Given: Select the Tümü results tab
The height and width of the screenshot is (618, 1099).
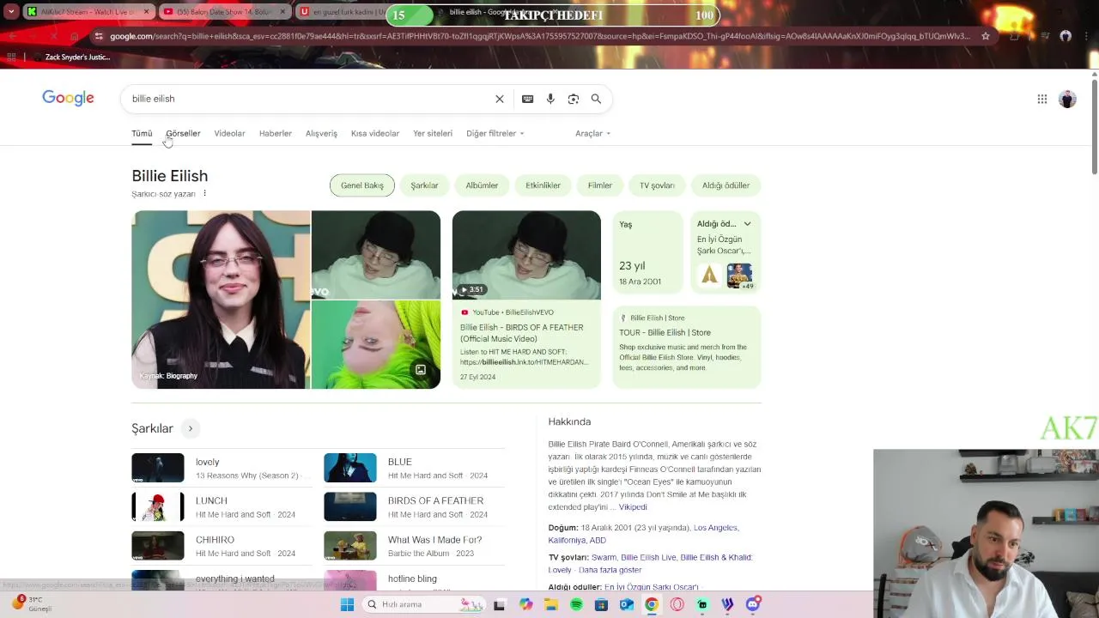Looking at the screenshot, I should tap(142, 133).
